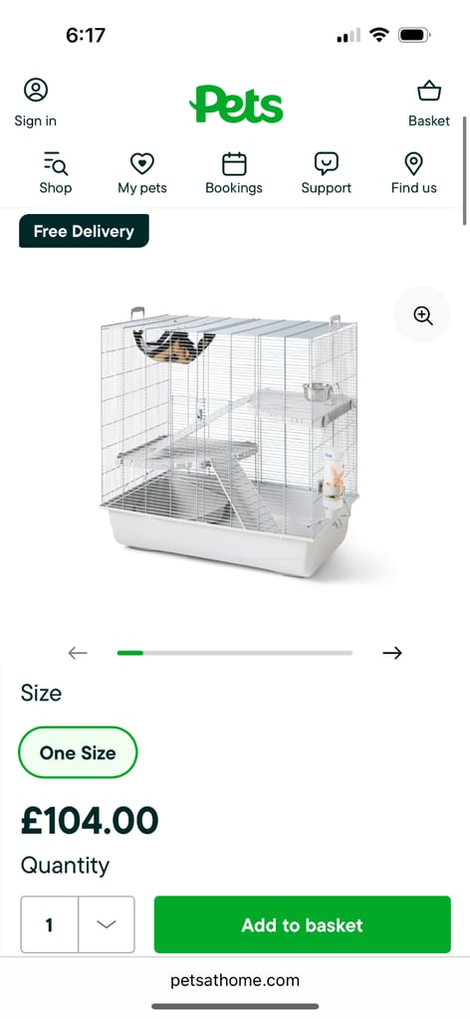470x1019 pixels.
Task: Go to the Pets home logo
Action: point(236,103)
